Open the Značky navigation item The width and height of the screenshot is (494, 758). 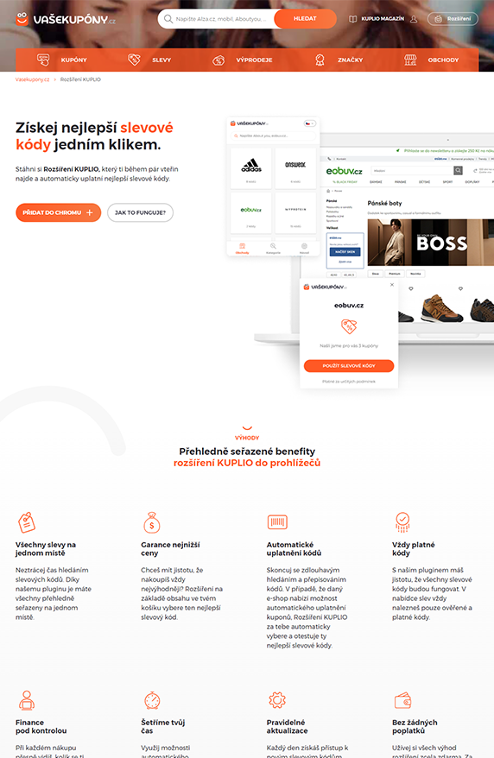(339, 60)
